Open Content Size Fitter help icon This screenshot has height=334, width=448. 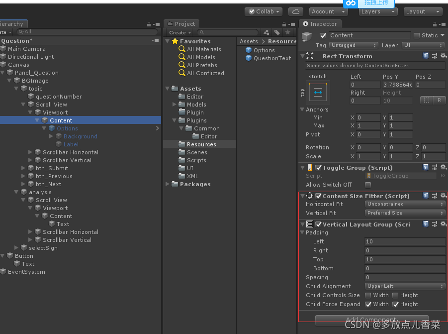(x=426, y=196)
